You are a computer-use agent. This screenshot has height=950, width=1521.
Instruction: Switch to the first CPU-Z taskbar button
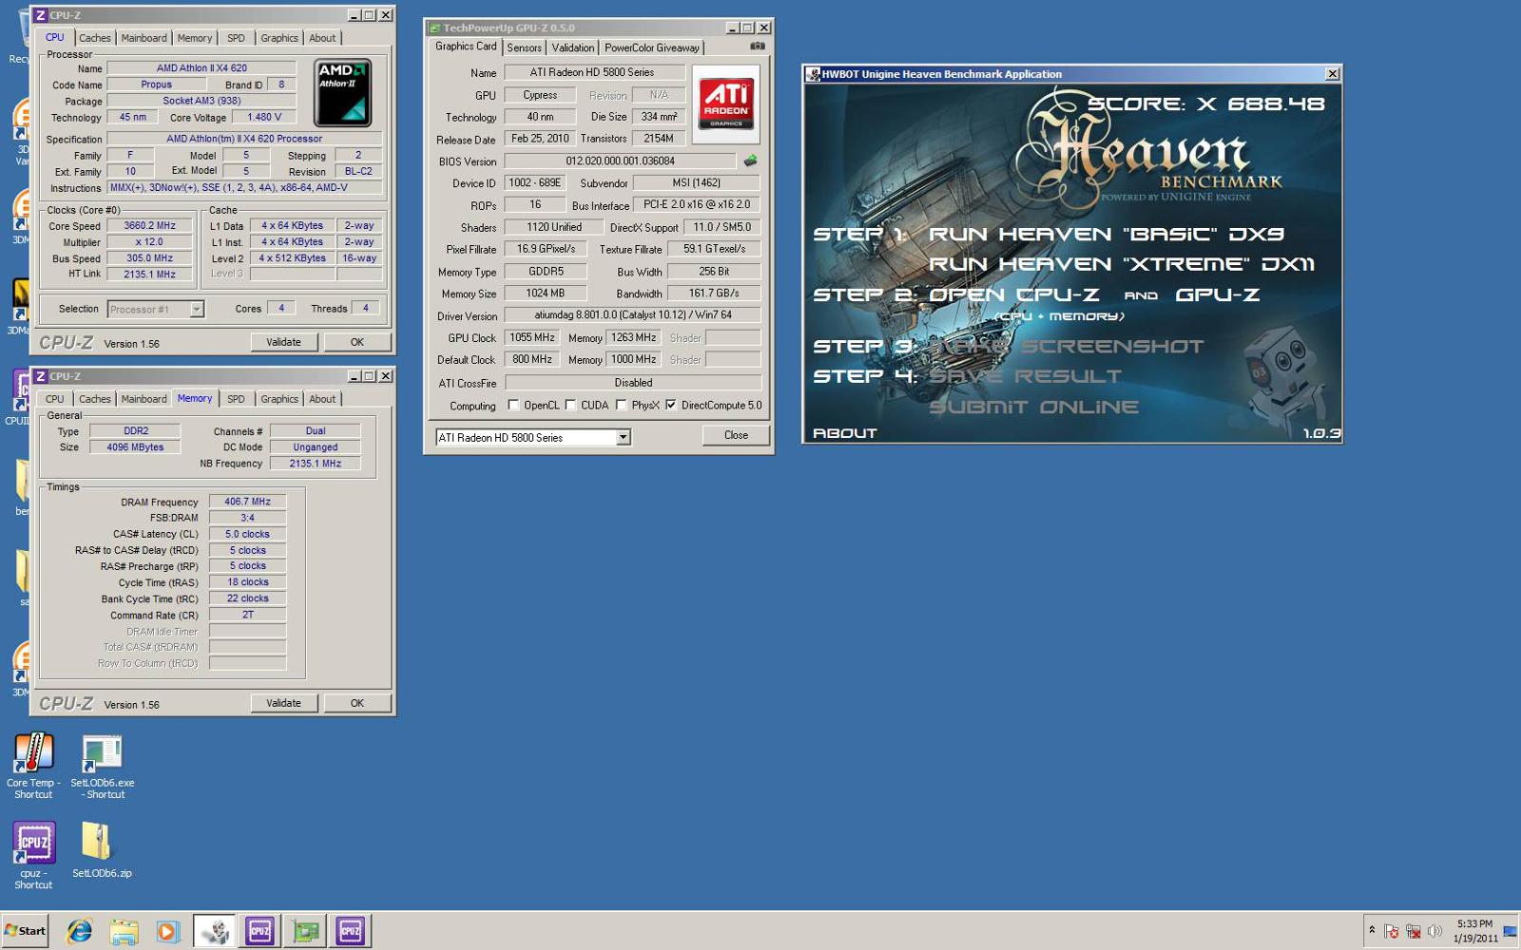pyautogui.click(x=260, y=931)
